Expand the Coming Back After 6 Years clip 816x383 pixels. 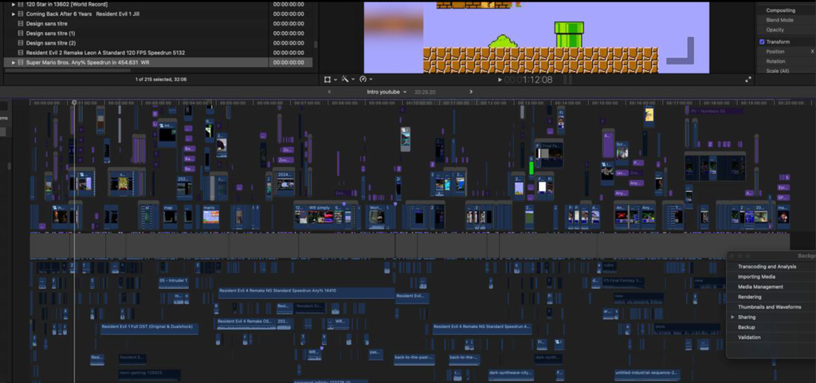(14, 14)
